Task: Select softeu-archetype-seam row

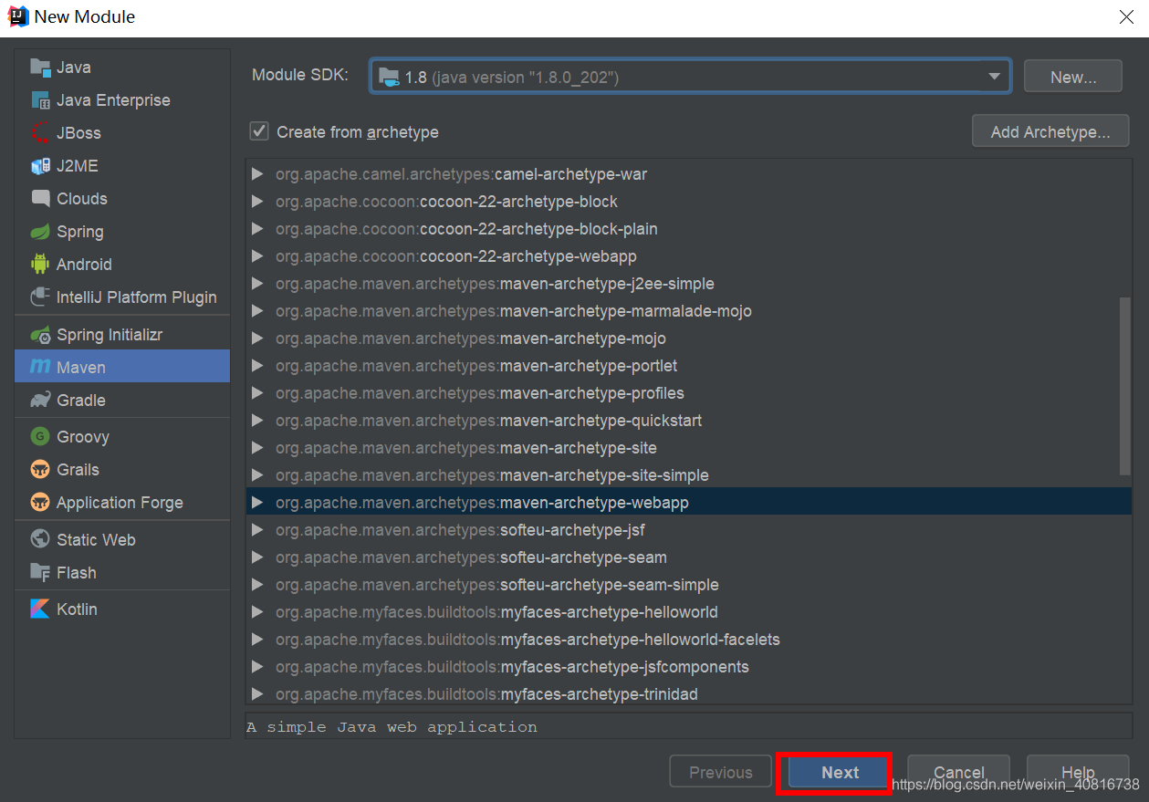Action: click(689, 557)
